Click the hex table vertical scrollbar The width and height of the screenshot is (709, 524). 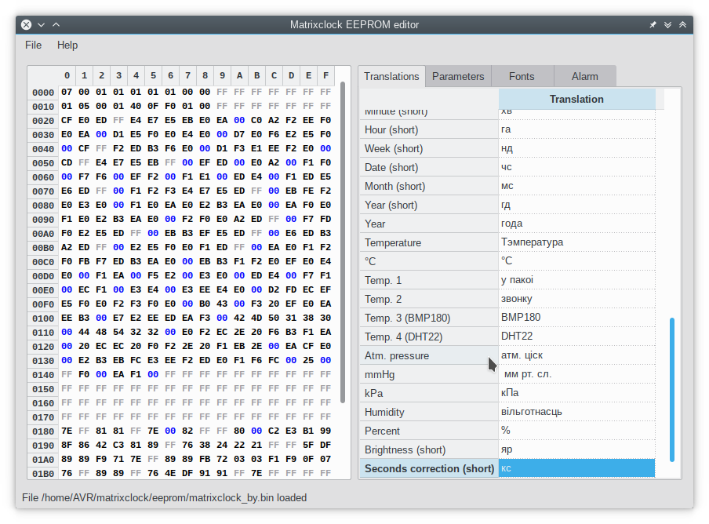[x=343, y=235]
